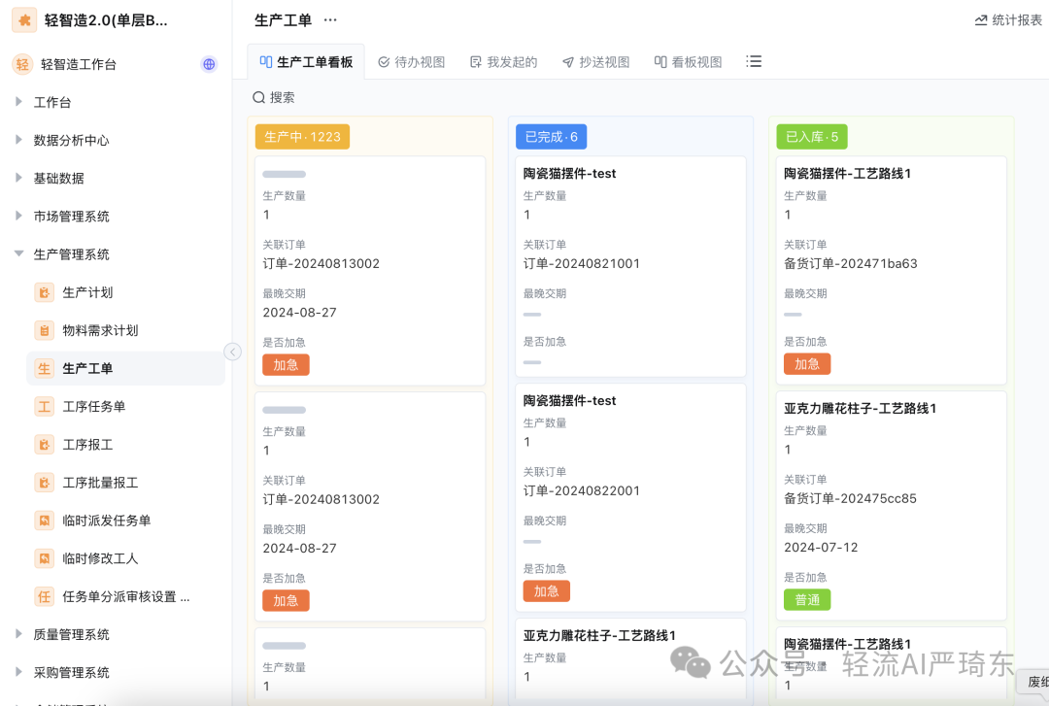Click the 轻智造2.0 puzzle-piece app icon
The height and width of the screenshot is (706, 1049).
tap(24, 19)
